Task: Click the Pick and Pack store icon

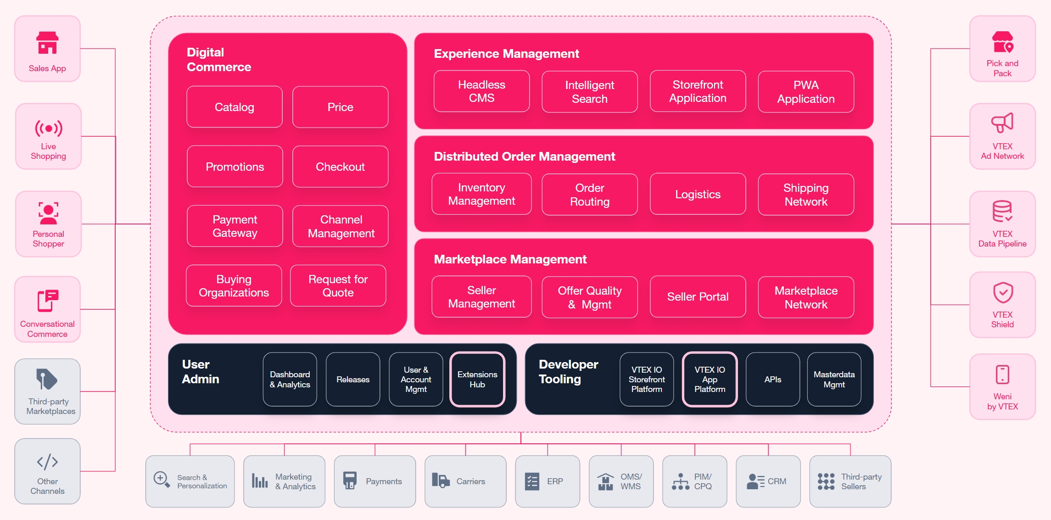Action: tap(1002, 42)
